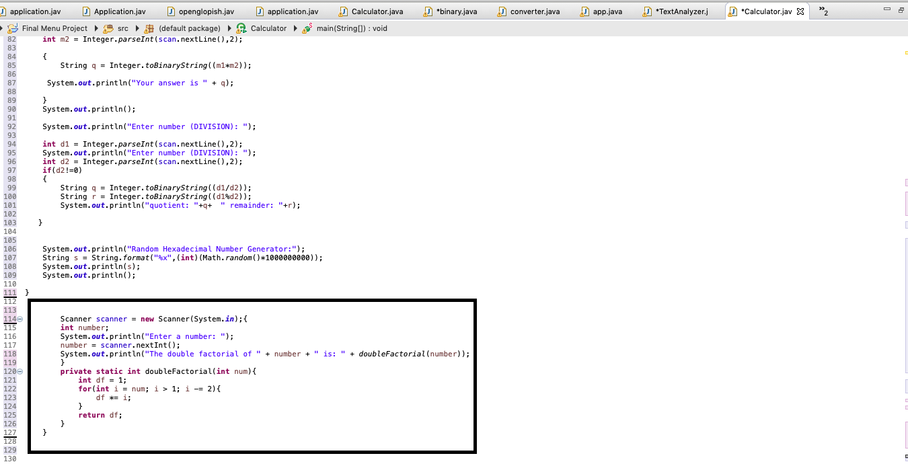Open the app.java editor tab
The height and width of the screenshot is (464, 908).
tap(609, 11)
